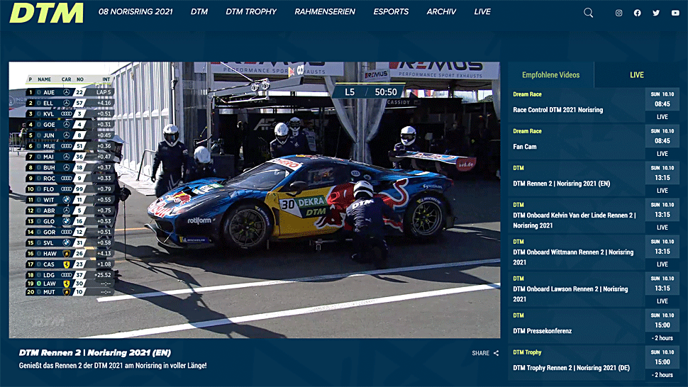This screenshot has height=387, width=688.
Task: Click leaderboard row 17 CAS
Action: pyautogui.click(x=70, y=264)
